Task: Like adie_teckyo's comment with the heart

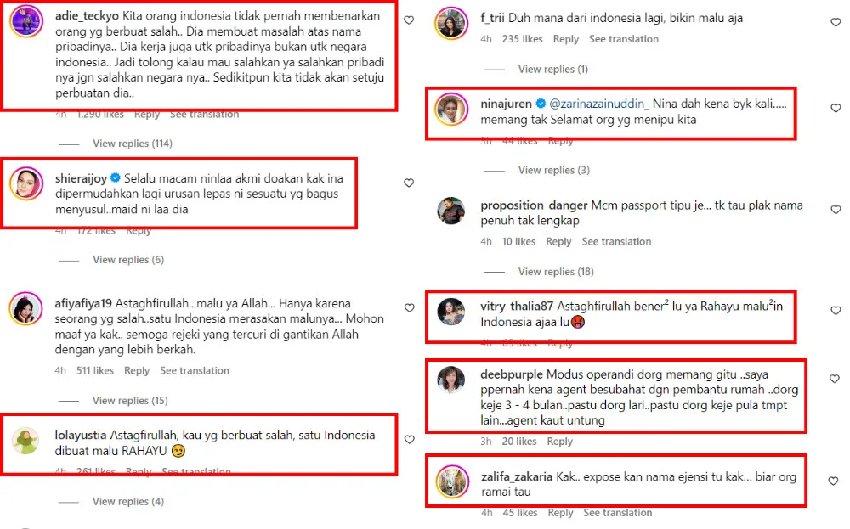Action: click(410, 20)
